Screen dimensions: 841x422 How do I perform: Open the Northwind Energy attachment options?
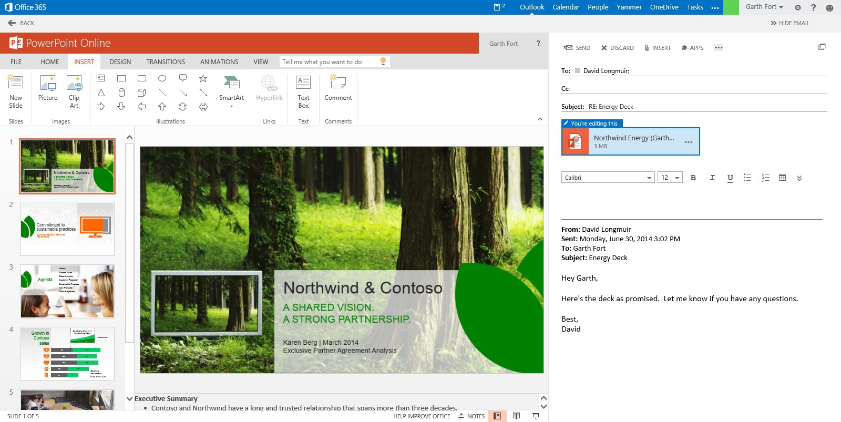689,142
